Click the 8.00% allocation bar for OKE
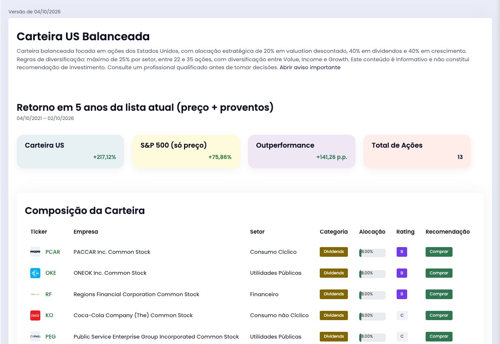500x344 pixels. pyautogui.click(x=372, y=274)
